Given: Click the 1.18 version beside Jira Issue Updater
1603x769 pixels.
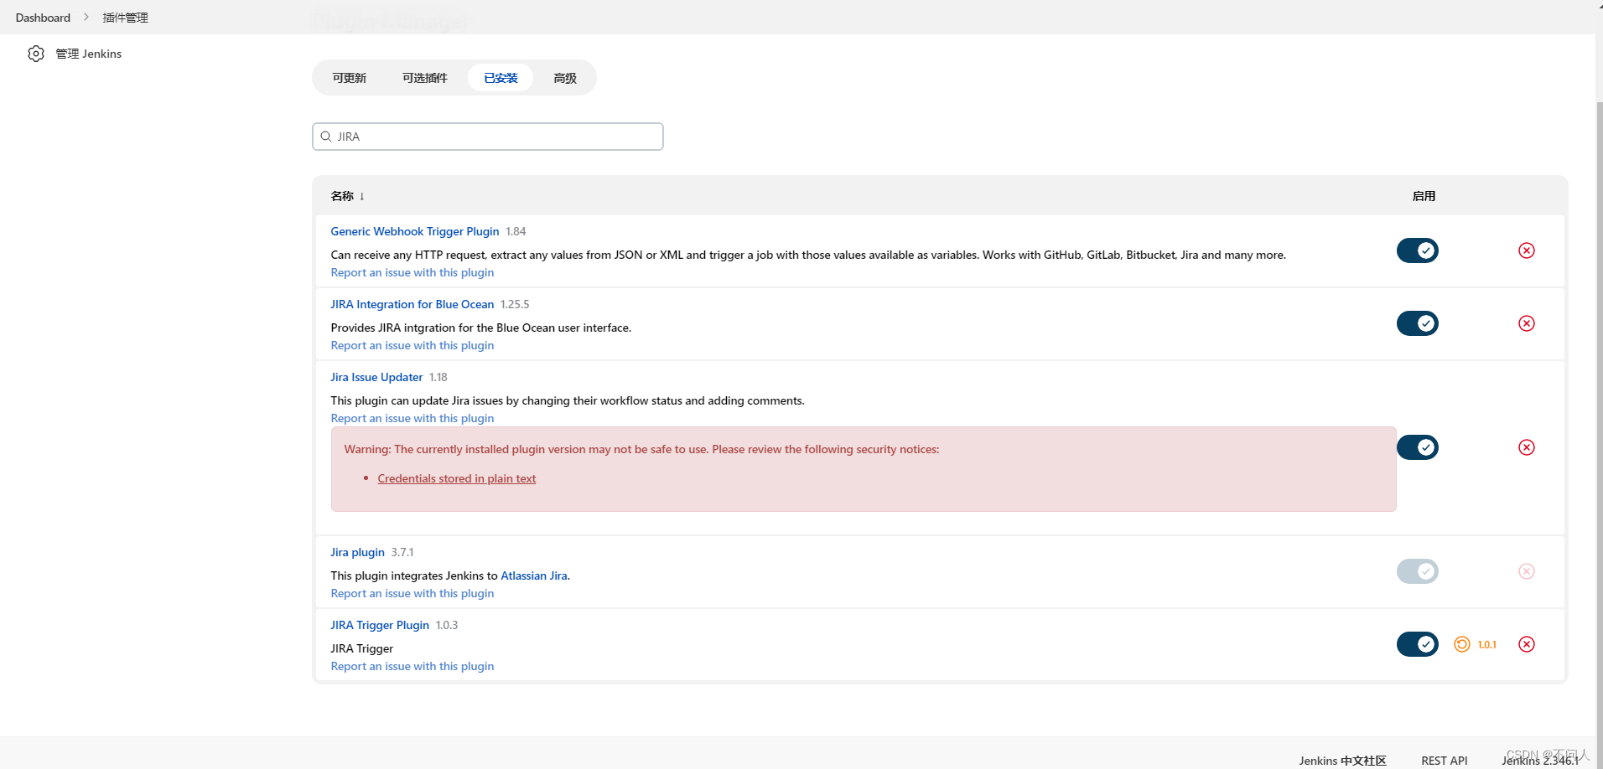Looking at the screenshot, I should coord(438,377).
